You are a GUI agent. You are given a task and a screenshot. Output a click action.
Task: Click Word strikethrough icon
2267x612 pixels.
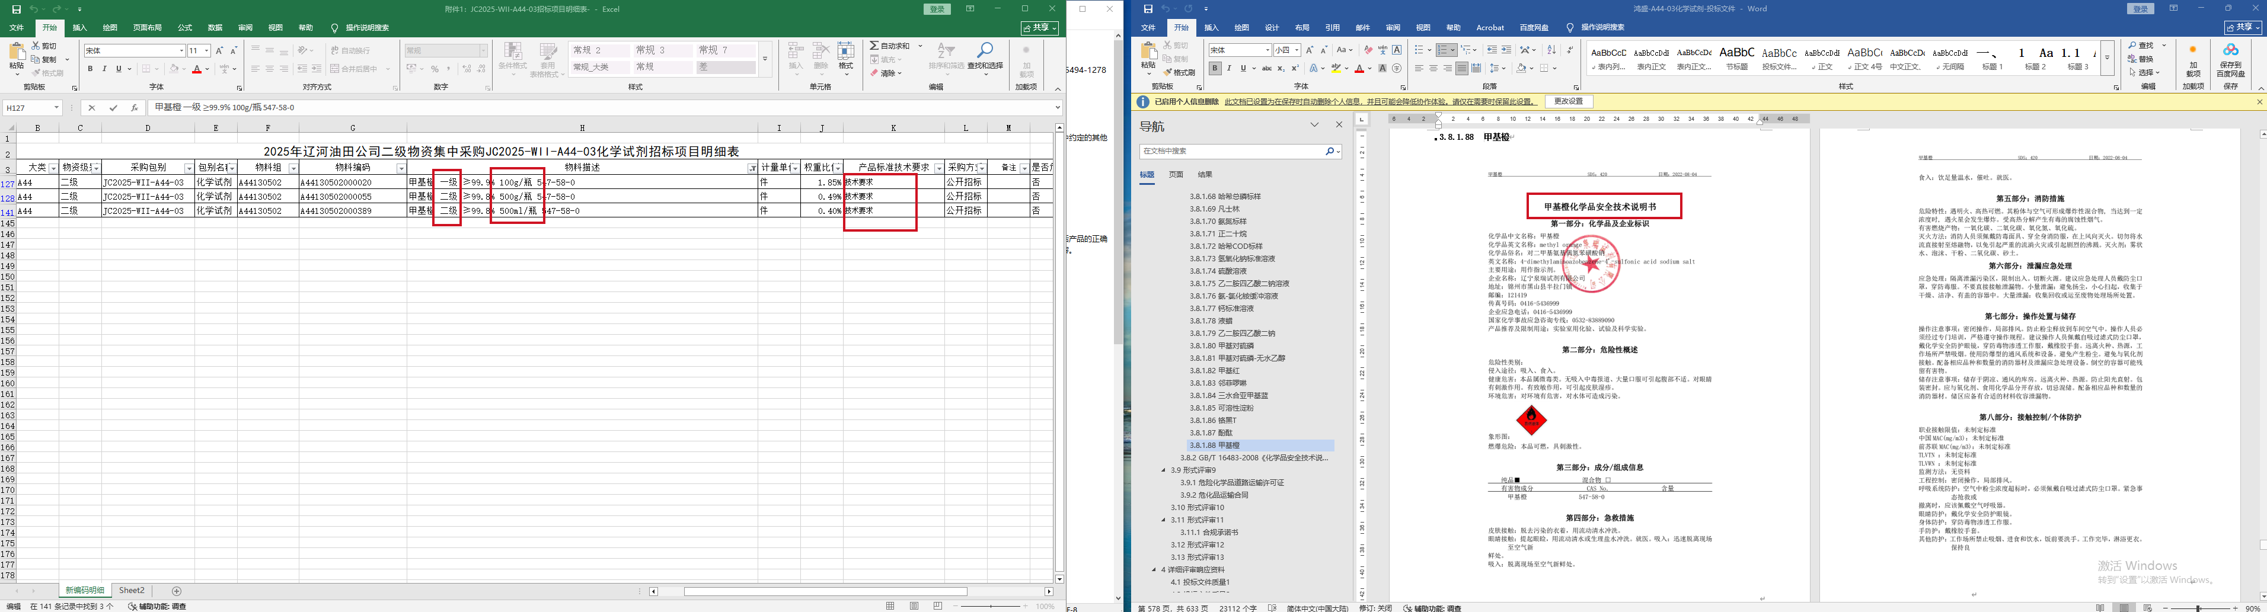[1266, 69]
